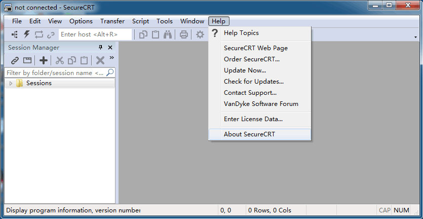Click the CAP indicator in status bar
The image size is (423, 219).
pos(384,210)
